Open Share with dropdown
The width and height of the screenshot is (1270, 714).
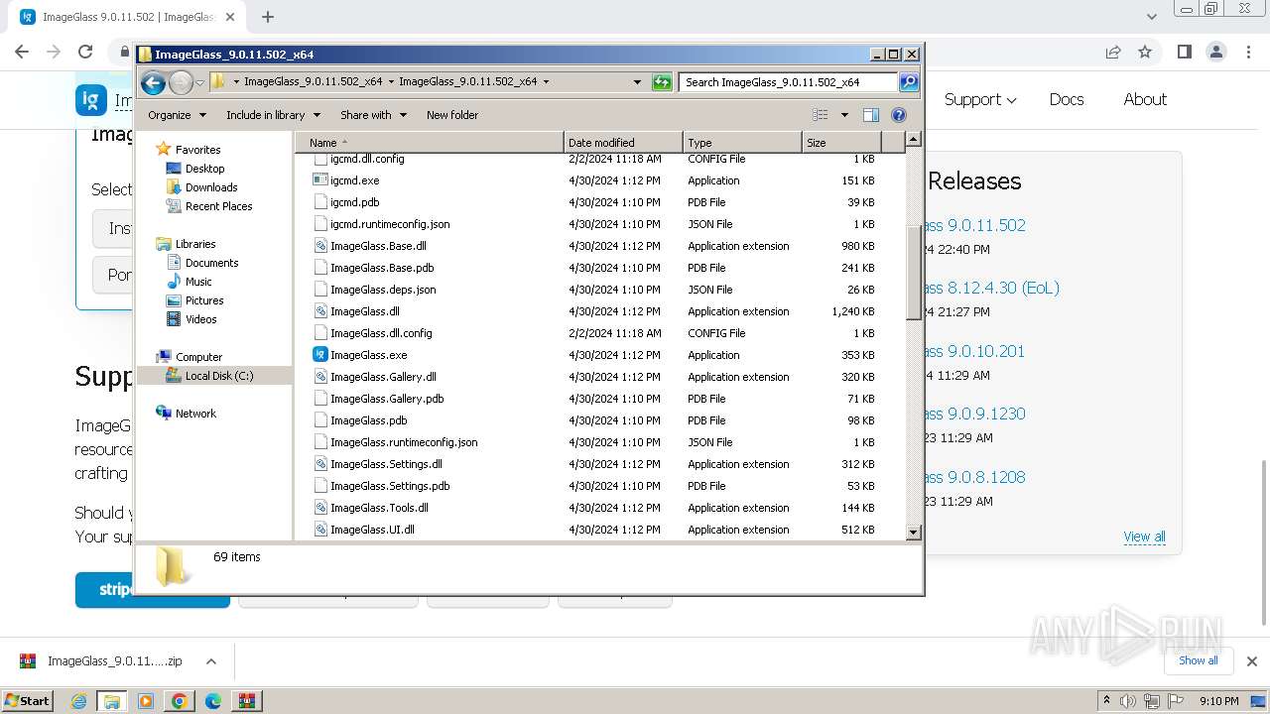373,115
